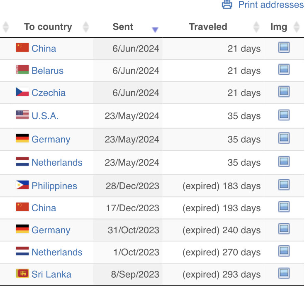Sort by To country column arrows

[x=86, y=27]
